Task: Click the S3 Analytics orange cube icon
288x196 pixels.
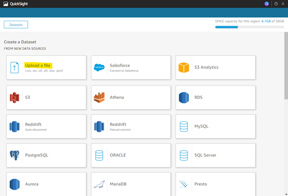Action: (184, 68)
